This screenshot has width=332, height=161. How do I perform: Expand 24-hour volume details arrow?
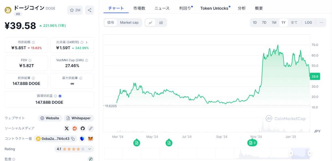(87, 42)
